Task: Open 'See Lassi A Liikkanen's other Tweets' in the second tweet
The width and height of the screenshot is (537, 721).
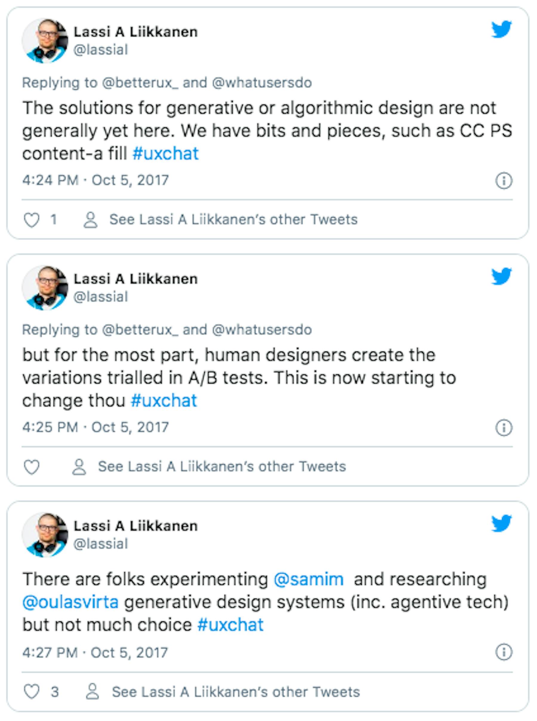Action: pos(222,467)
